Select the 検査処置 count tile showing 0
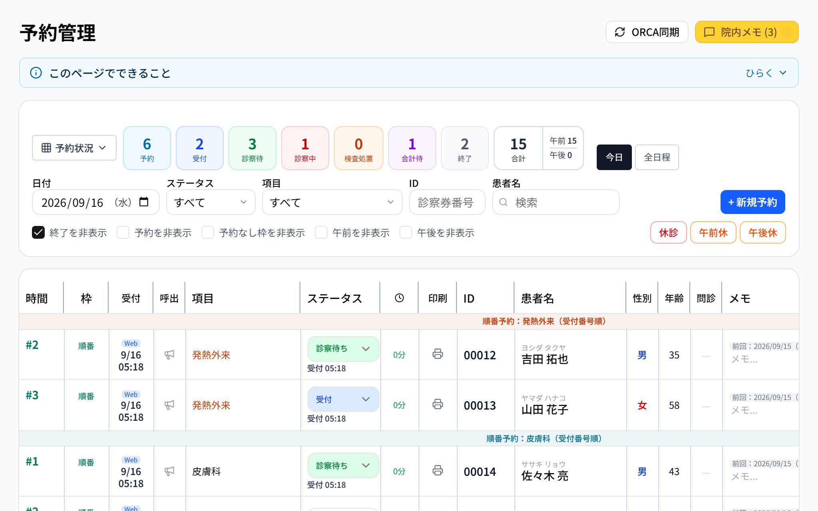The image size is (818, 511). click(359, 148)
